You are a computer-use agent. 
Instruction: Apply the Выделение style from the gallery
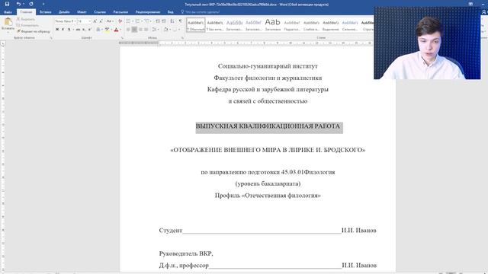[x=330, y=25]
